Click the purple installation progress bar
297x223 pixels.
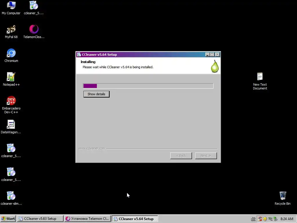click(148, 86)
